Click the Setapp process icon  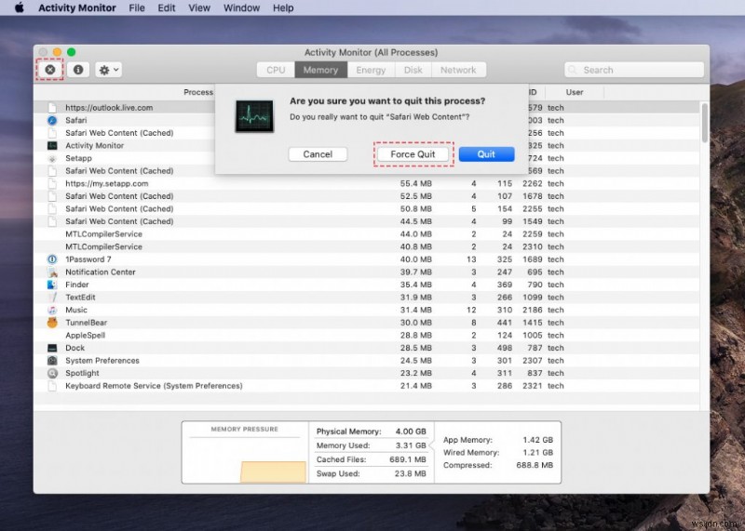coord(52,158)
